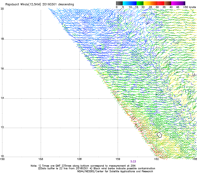Click the latitude label '20'
Image resolution: width=197 pixels, height=173 pixels.
coord(2,9)
